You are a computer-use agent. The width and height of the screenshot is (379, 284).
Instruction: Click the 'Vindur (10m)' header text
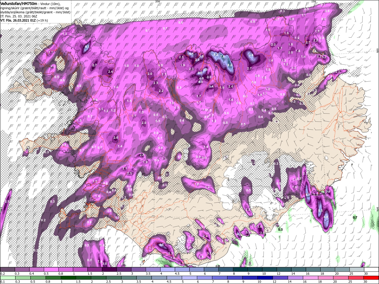51,4
